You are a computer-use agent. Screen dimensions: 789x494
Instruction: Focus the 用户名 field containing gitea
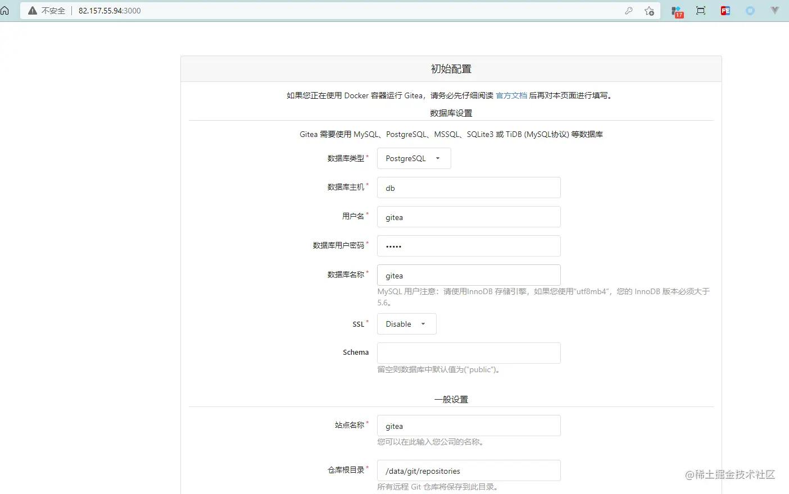coord(469,217)
